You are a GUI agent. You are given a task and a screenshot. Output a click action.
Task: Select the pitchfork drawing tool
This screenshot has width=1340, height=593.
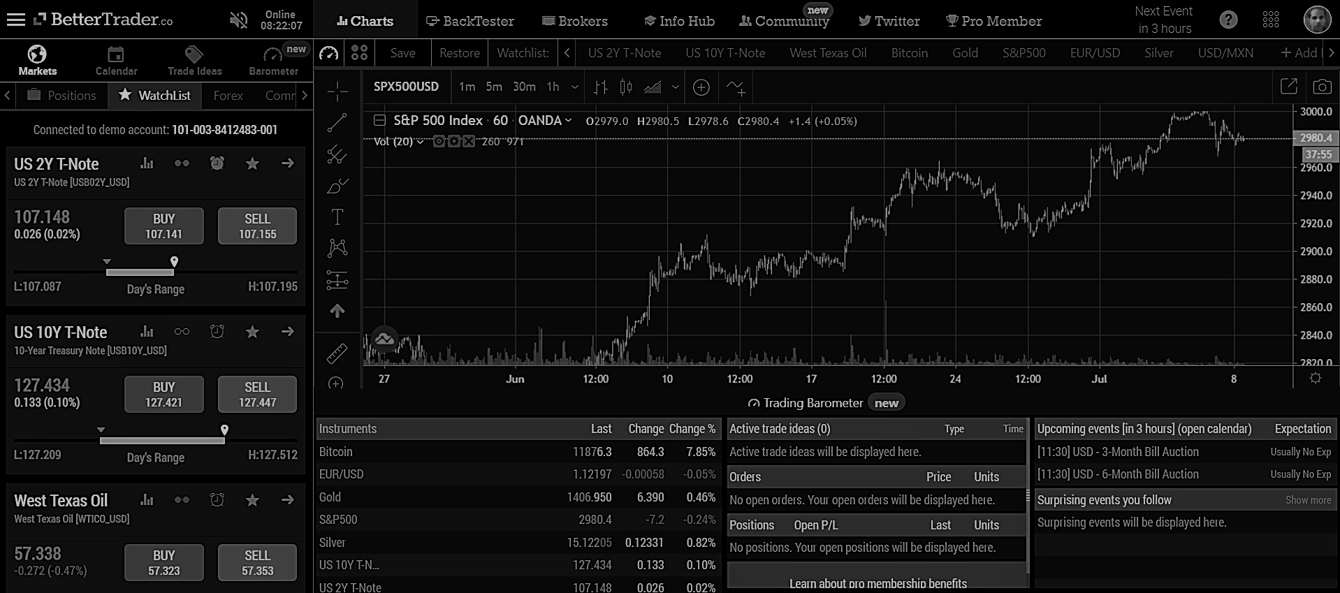[x=337, y=154]
